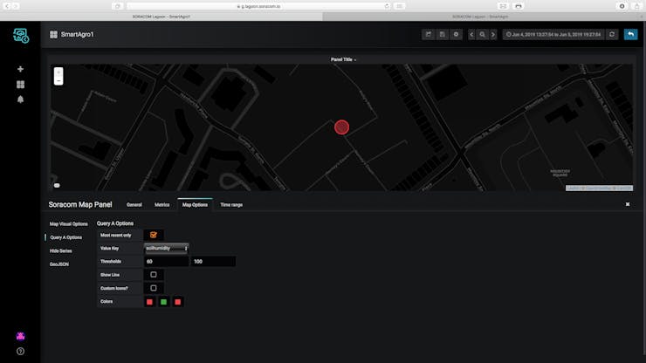Click the last red color swatch

pyautogui.click(x=177, y=302)
